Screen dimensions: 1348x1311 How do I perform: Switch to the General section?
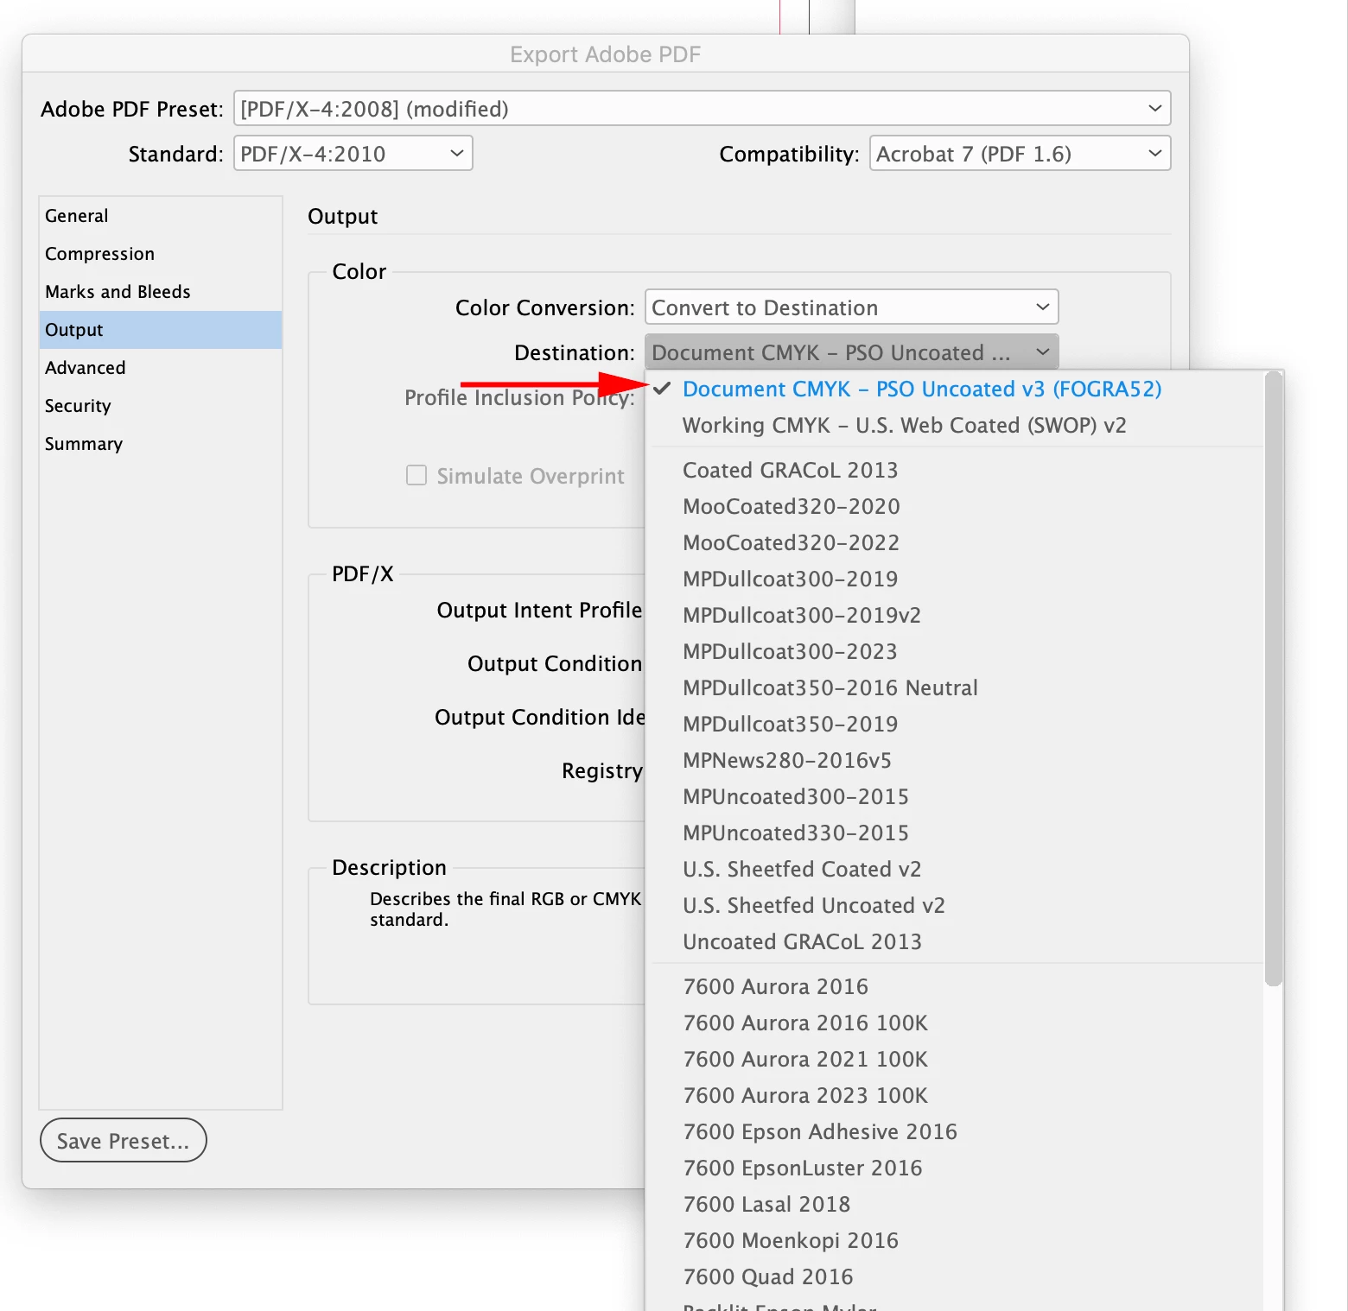click(x=161, y=216)
